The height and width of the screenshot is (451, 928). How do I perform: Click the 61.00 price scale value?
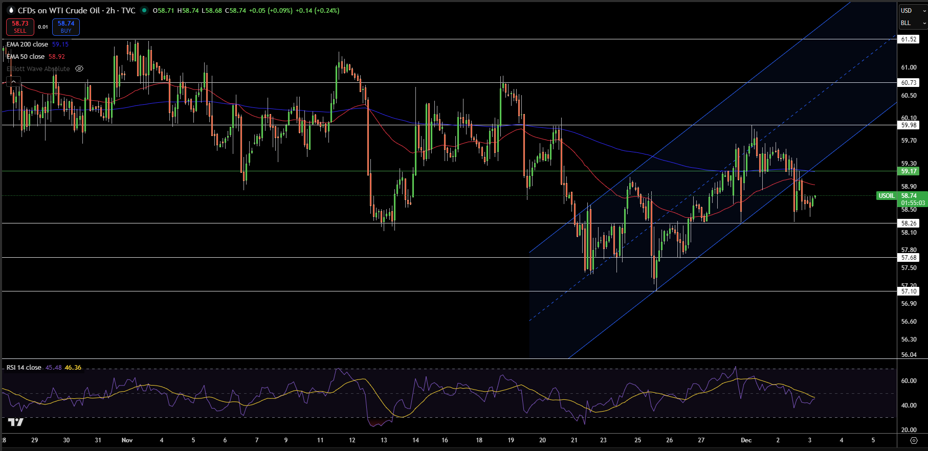pyautogui.click(x=909, y=67)
